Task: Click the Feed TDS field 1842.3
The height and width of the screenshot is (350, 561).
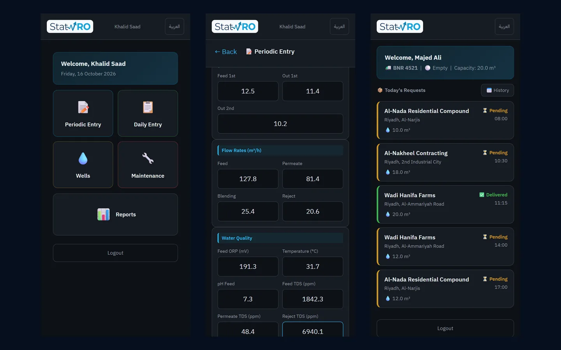Action: point(313,299)
